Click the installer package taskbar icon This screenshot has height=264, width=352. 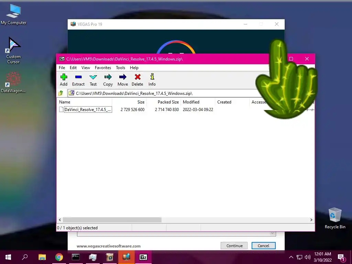click(110, 257)
